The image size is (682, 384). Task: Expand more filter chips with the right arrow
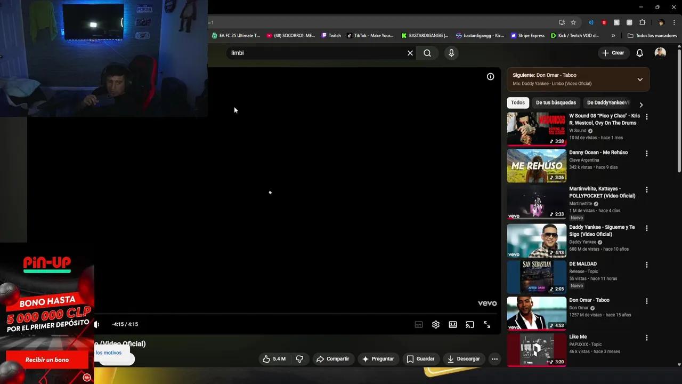642,105
